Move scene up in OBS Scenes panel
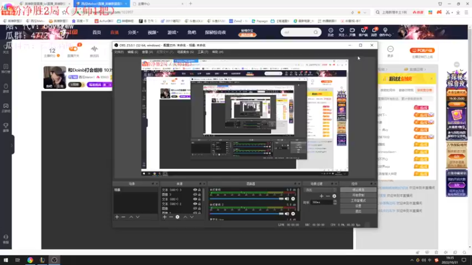472x265 pixels. tap(131, 217)
